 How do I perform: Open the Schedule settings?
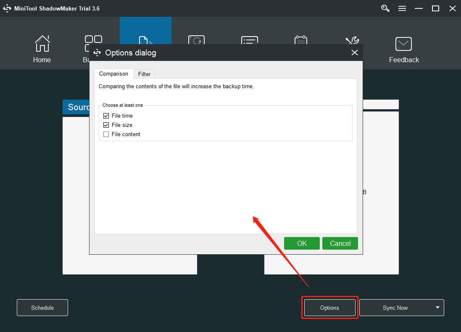tap(42, 307)
